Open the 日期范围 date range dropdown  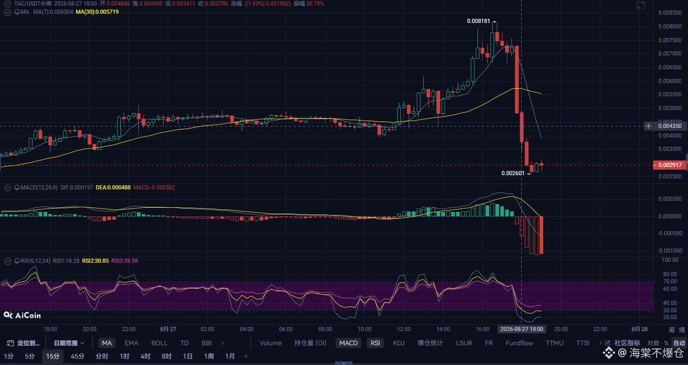point(69,343)
